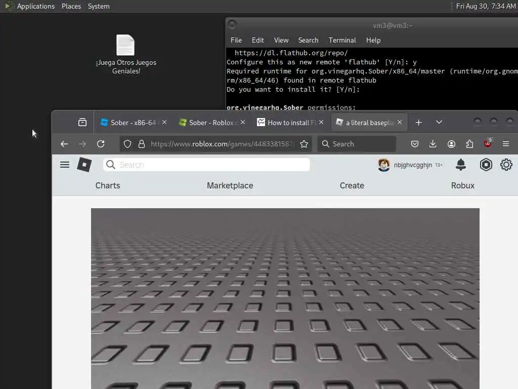The width and height of the screenshot is (518, 389).
Task: Click the Roblox logo home icon
Action: tap(84, 165)
